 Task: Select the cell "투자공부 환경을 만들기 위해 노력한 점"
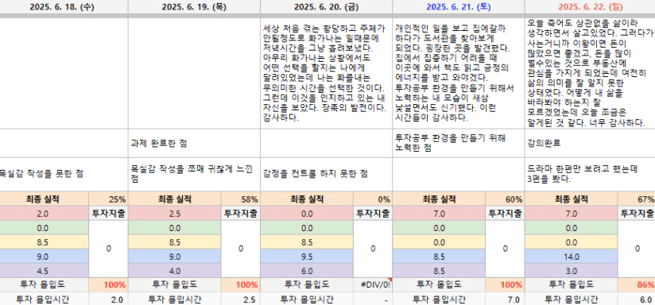(458, 144)
